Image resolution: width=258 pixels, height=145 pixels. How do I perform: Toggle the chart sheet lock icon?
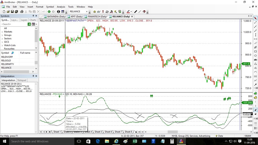136,132
